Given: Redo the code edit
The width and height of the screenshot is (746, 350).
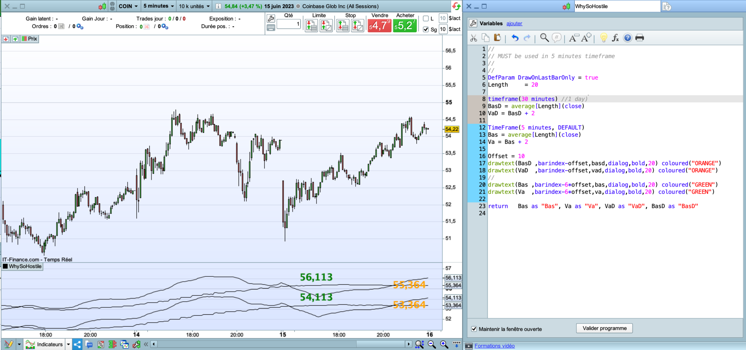Looking at the screenshot, I should pos(527,38).
